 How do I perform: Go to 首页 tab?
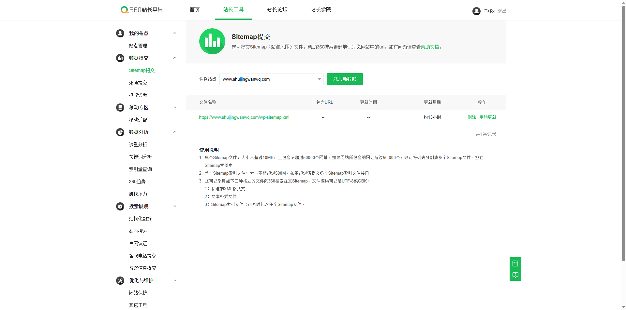click(x=195, y=10)
